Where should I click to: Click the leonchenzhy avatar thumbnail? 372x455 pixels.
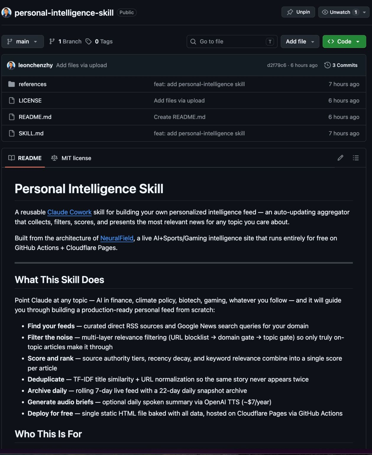coord(11,65)
